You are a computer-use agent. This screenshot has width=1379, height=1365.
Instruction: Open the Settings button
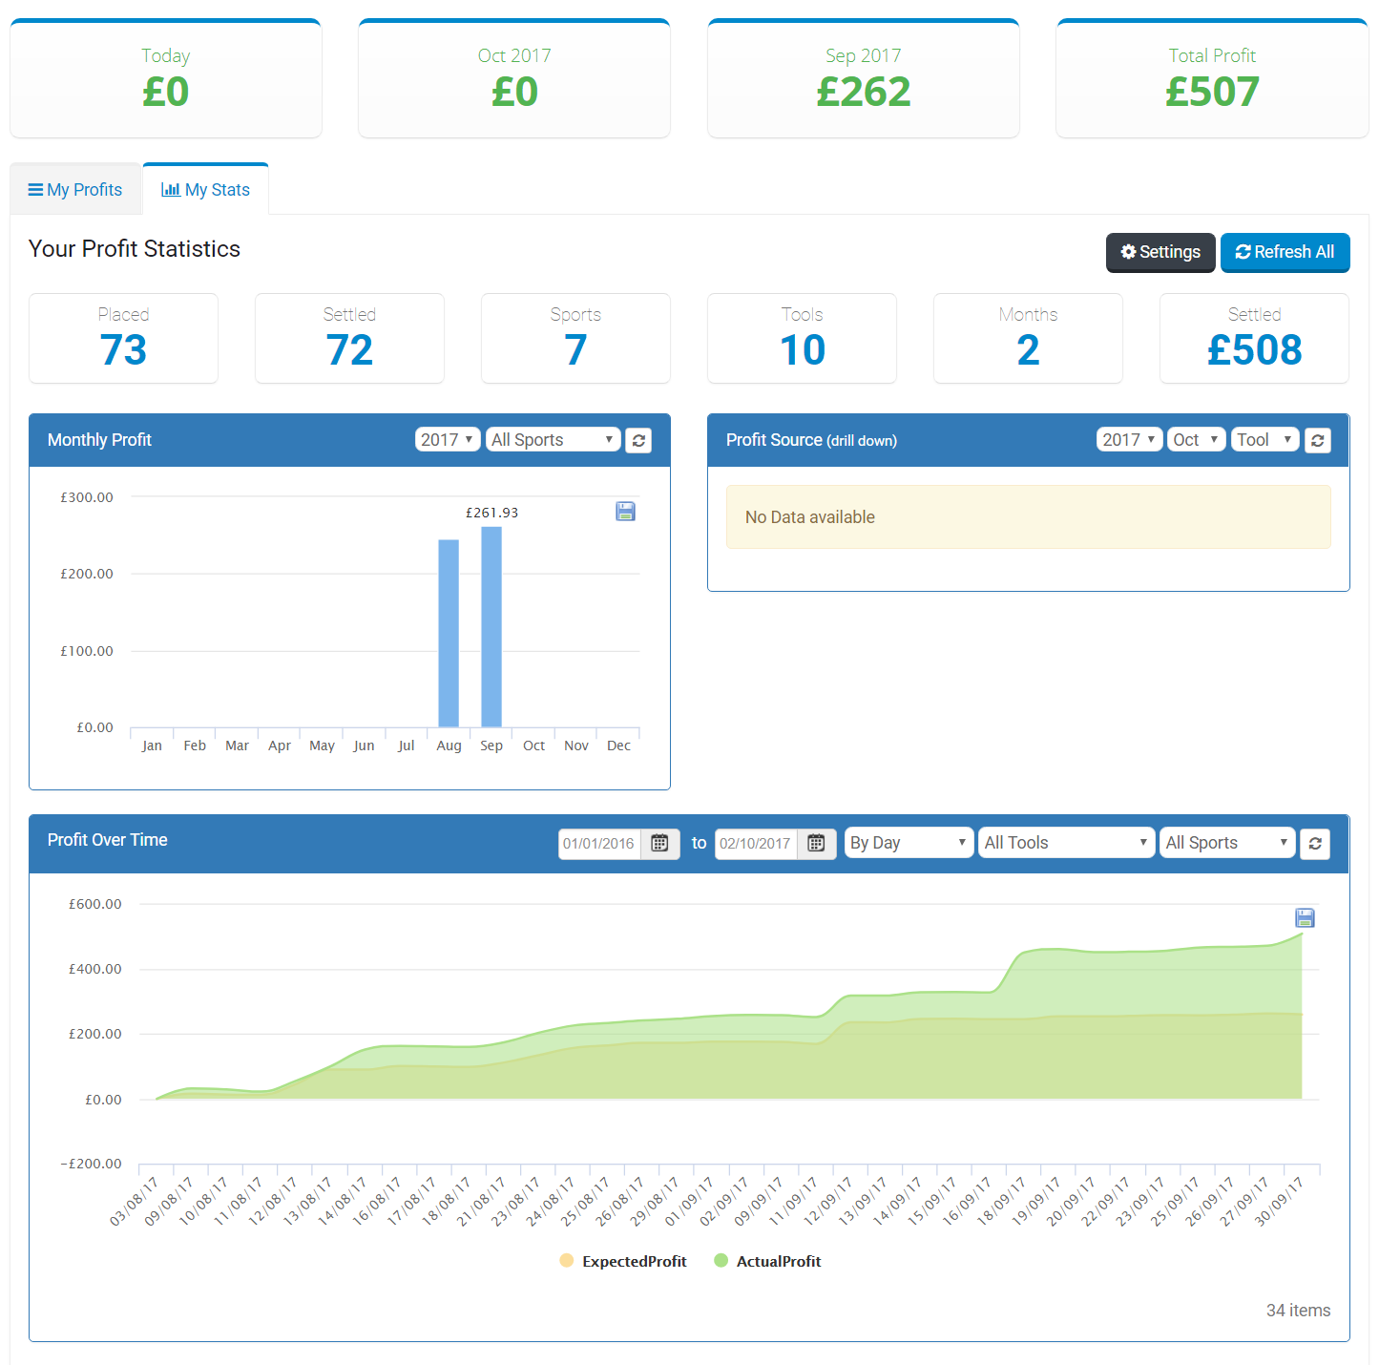click(x=1160, y=252)
